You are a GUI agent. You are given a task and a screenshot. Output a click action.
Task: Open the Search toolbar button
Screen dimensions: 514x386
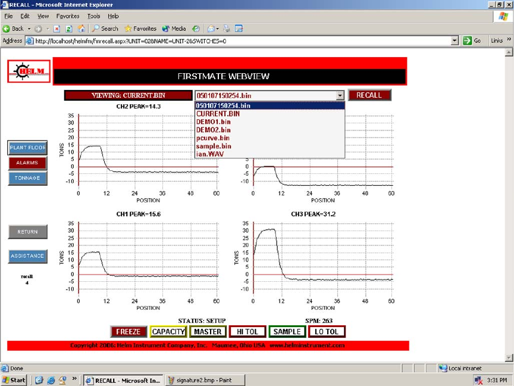[x=105, y=29]
